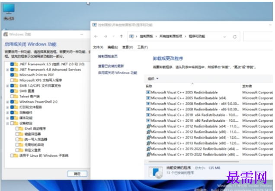Expand the Legacy Components node

tap(7, 113)
